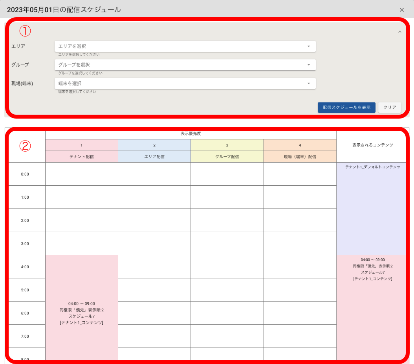The image size is (414, 364).
Task: Open the エリアを選択 dropdown
Action: [185, 46]
